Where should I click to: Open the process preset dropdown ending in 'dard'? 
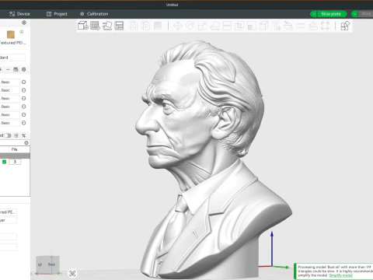[12, 58]
